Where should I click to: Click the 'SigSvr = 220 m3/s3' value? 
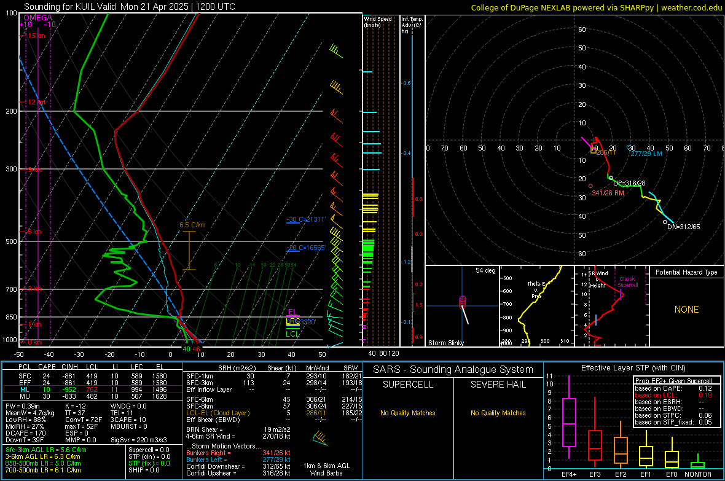tap(139, 440)
